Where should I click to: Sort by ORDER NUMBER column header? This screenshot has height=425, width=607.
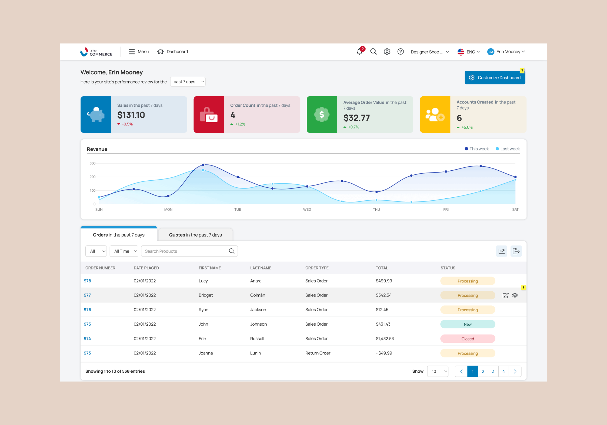point(100,268)
